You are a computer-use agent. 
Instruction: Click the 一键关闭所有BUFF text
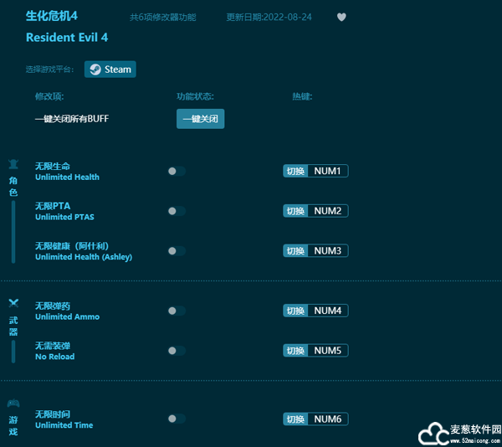coord(72,119)
